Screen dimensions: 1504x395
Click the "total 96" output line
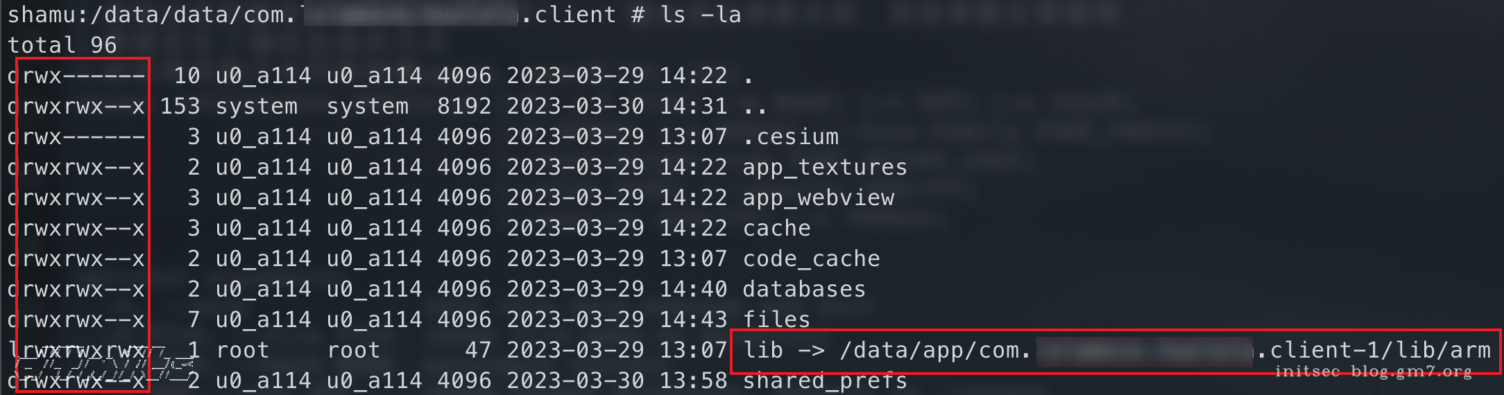coord(62,45)
